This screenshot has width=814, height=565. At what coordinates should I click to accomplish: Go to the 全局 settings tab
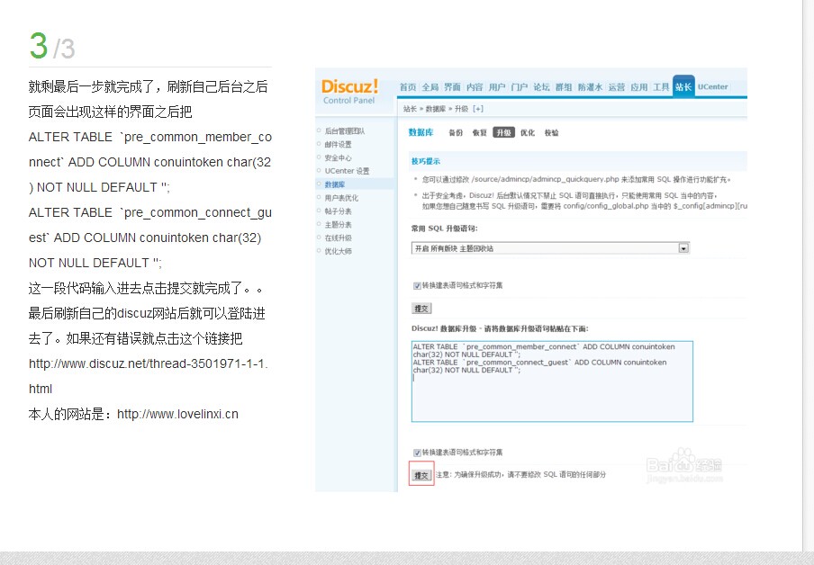click(x=429, y=87)
